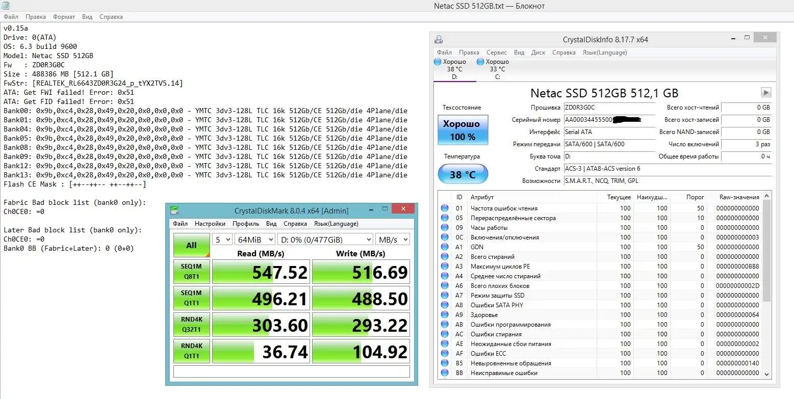Click the status circle for attribute B5
The height and width of the screenshot is (399, 794).
445,363
